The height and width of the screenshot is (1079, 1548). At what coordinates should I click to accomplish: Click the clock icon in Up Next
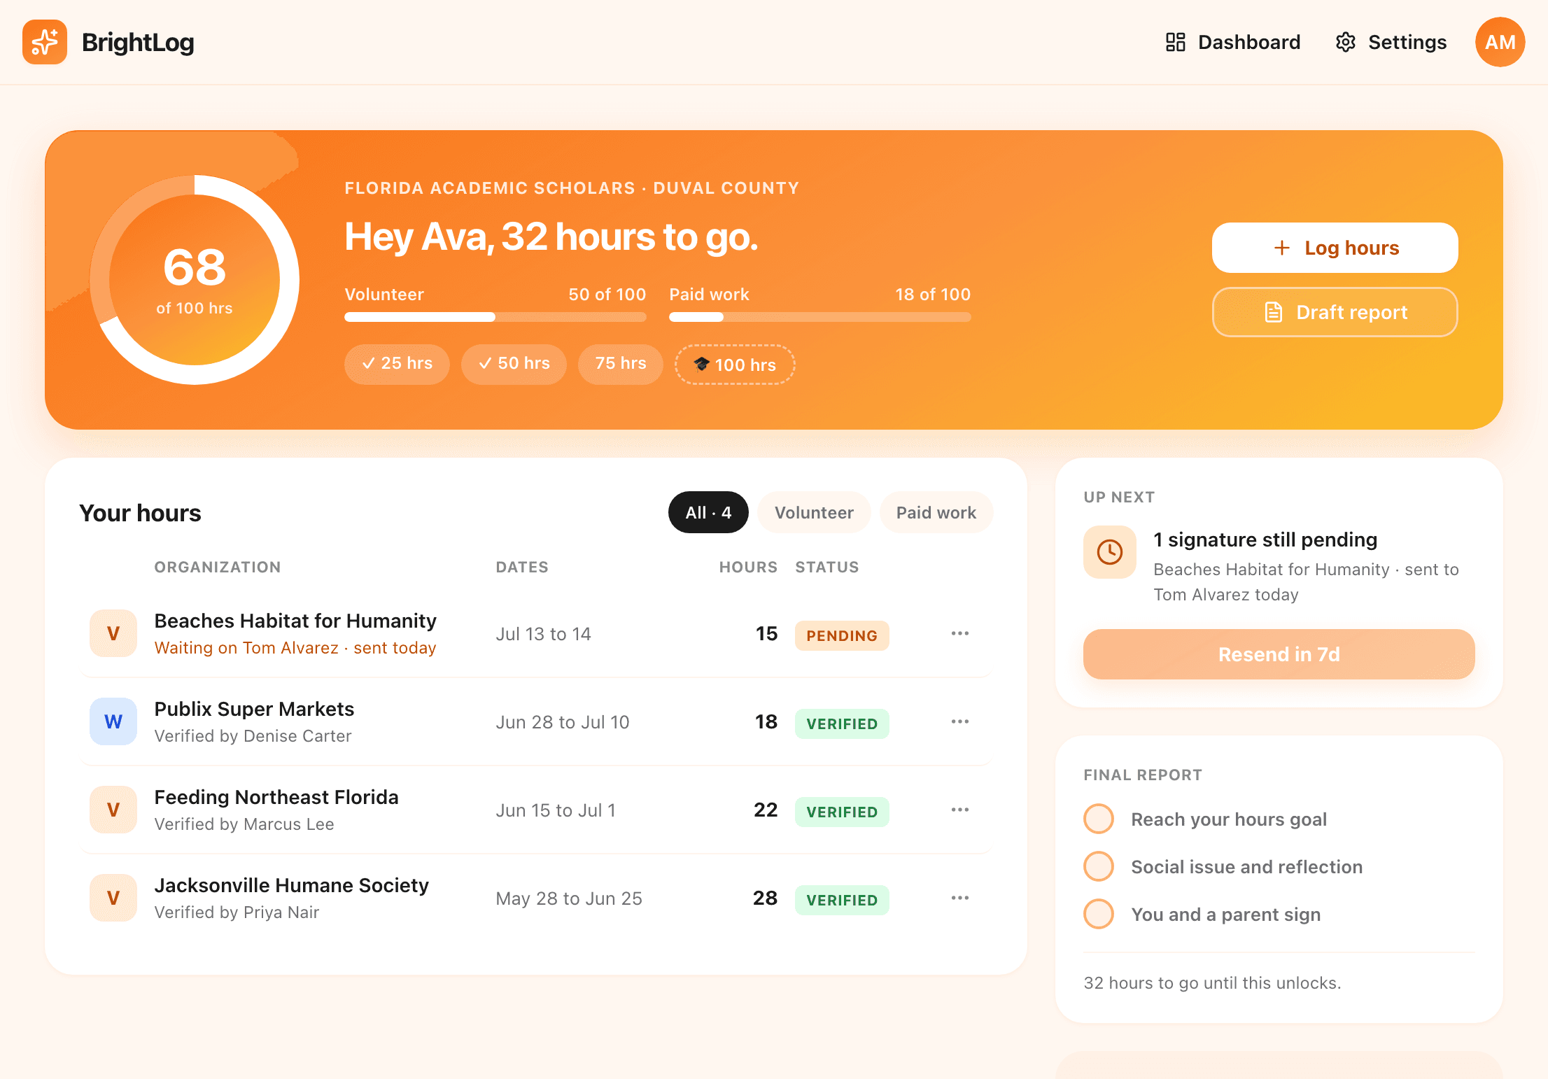click(x=1110, y=552)
